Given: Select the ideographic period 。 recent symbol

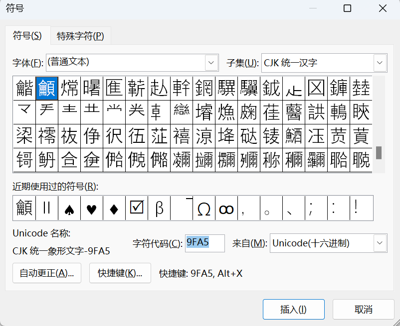Looking at the screenshot, I should tap(271, 208).
